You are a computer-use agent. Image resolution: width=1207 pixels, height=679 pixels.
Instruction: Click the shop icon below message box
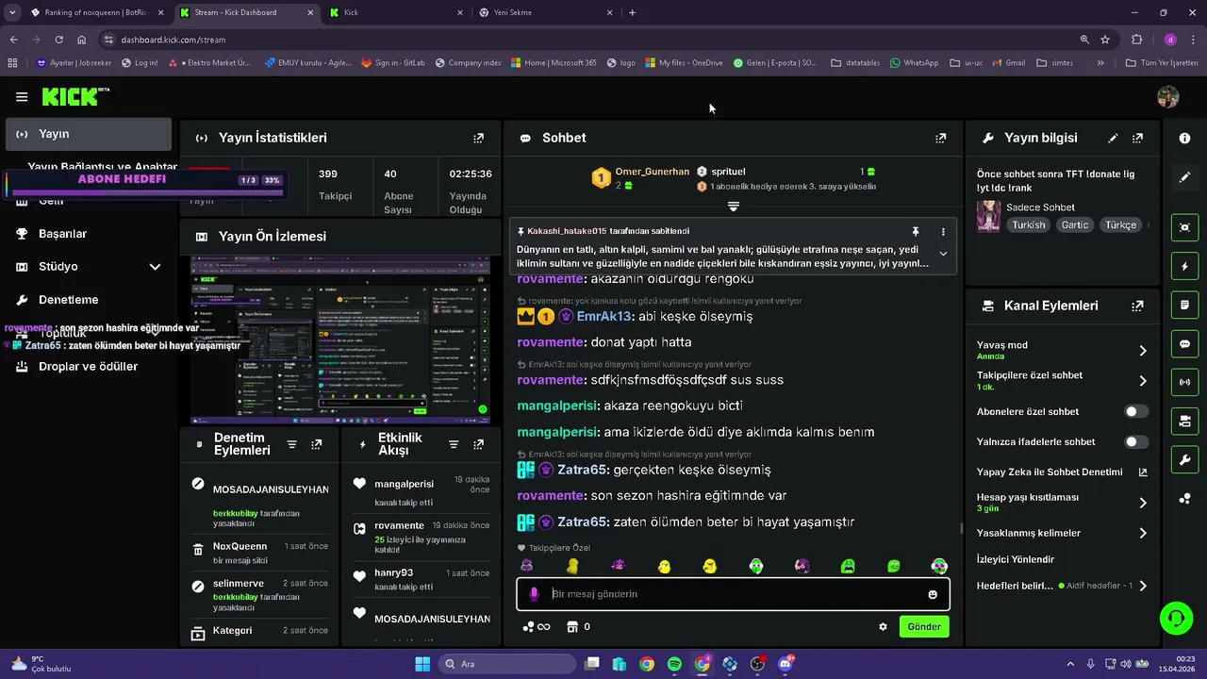click(571, 626)
